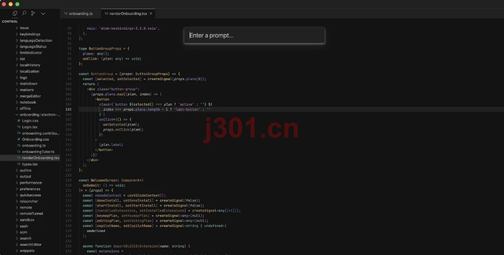Expand the performance folder
This screenshot has width=504, height=255.
30,183
